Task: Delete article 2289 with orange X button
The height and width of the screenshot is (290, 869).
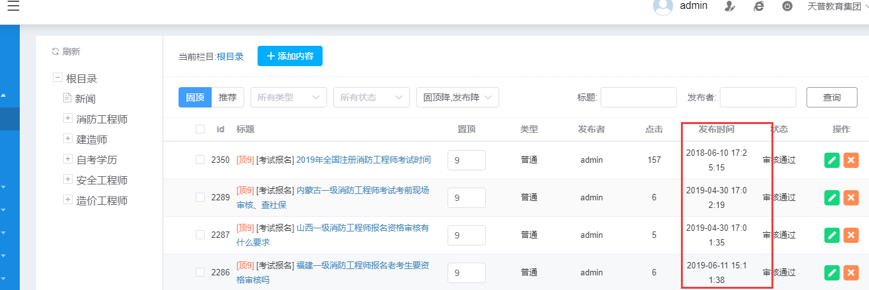Action: click(851, 198)
